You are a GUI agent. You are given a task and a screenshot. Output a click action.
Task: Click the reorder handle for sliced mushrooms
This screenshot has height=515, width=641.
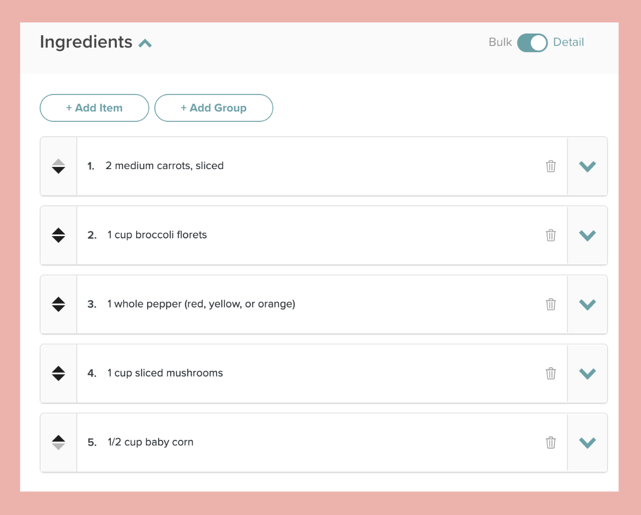[x=58, y=373]
